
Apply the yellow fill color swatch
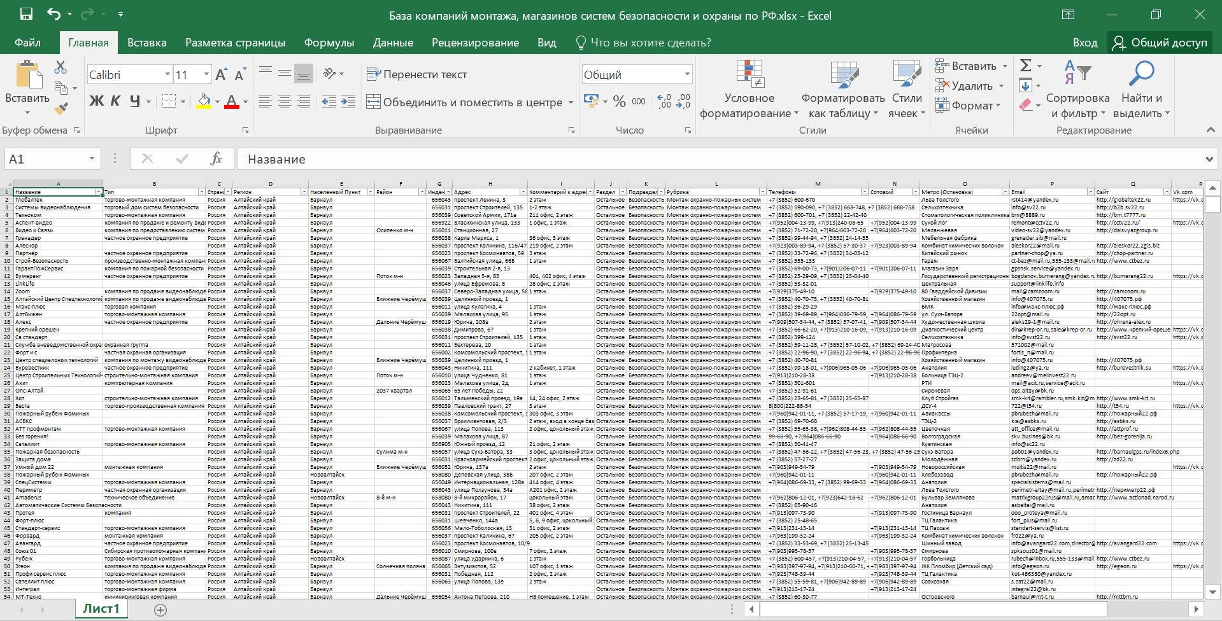coord(204,102)
